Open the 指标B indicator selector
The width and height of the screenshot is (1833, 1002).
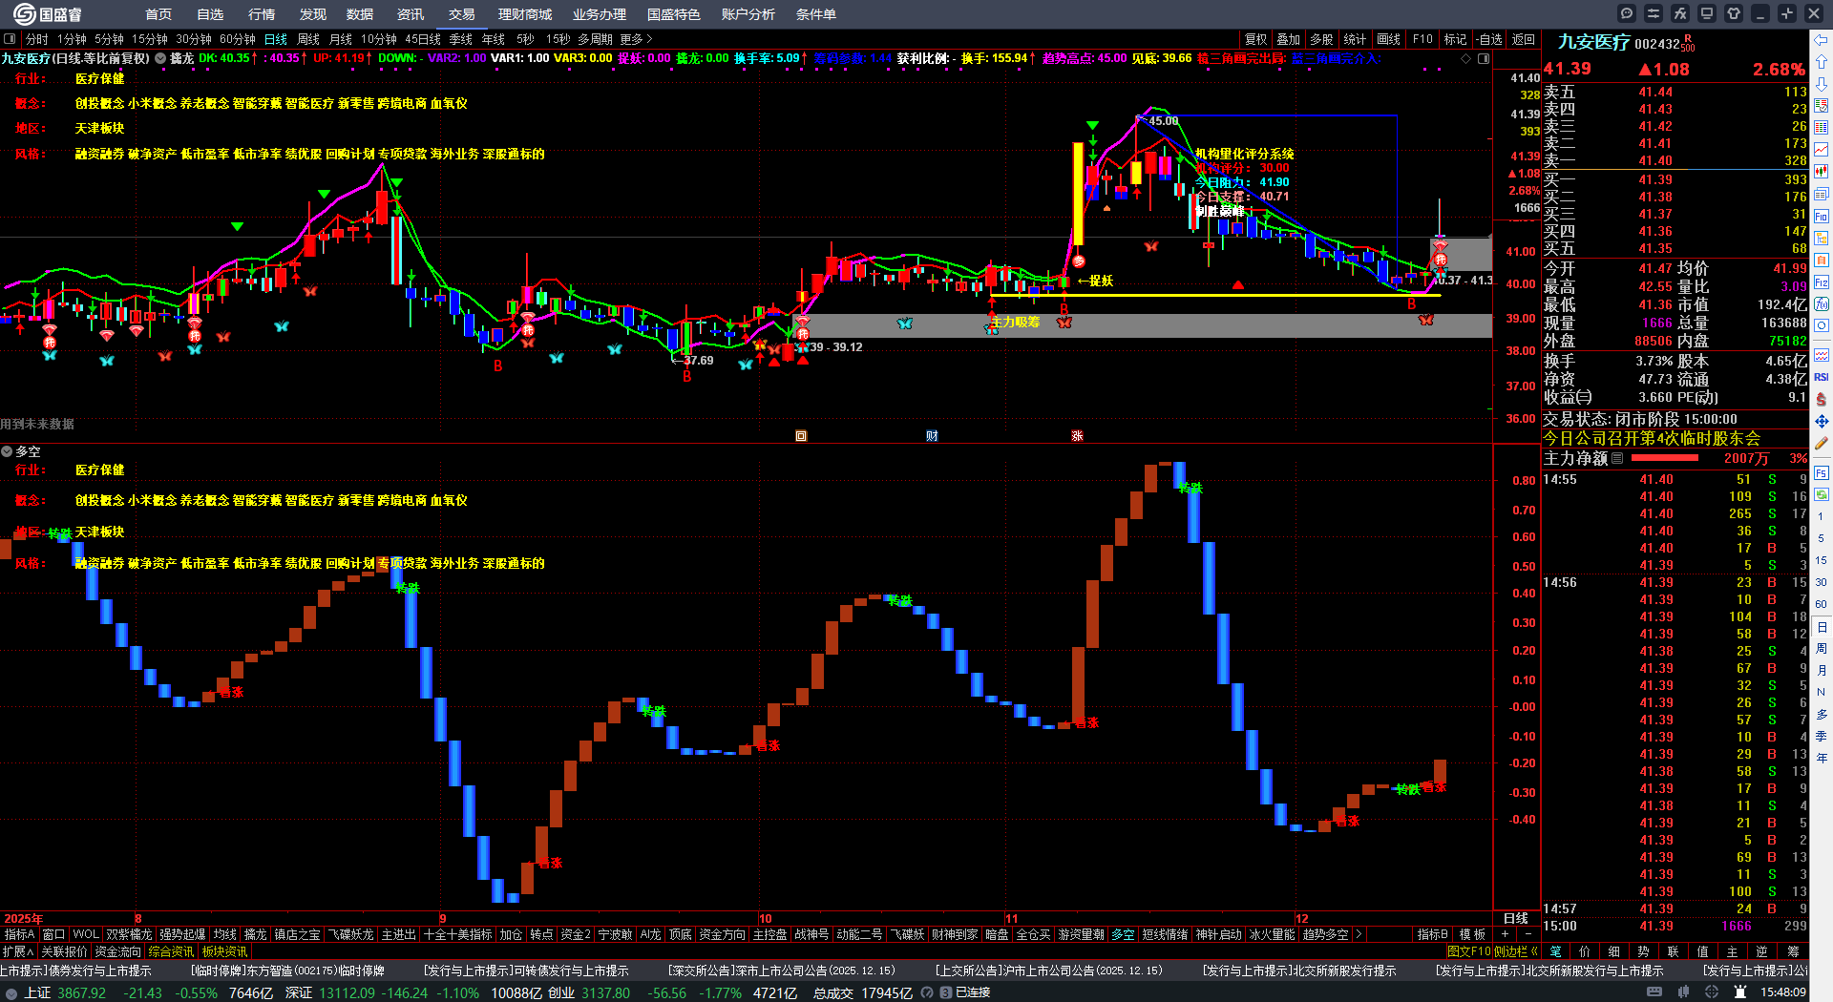(1432, 934)
